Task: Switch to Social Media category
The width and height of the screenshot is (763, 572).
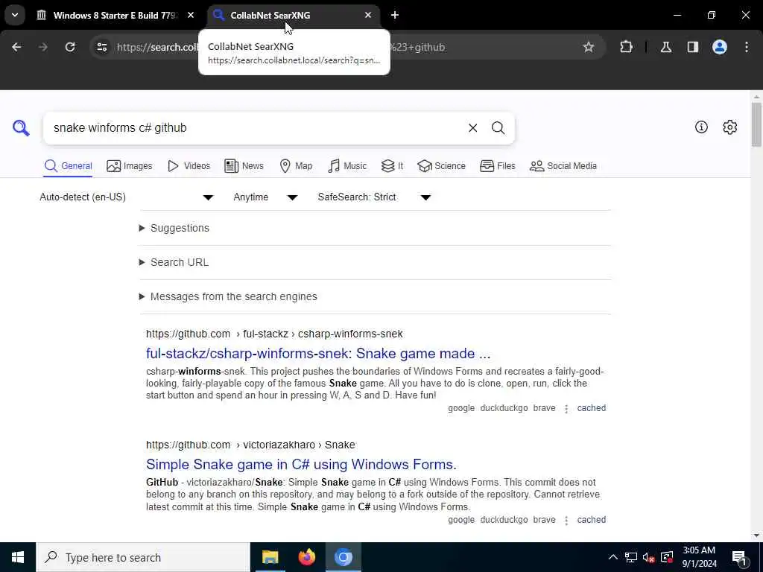Action: (x=563, y=166)
